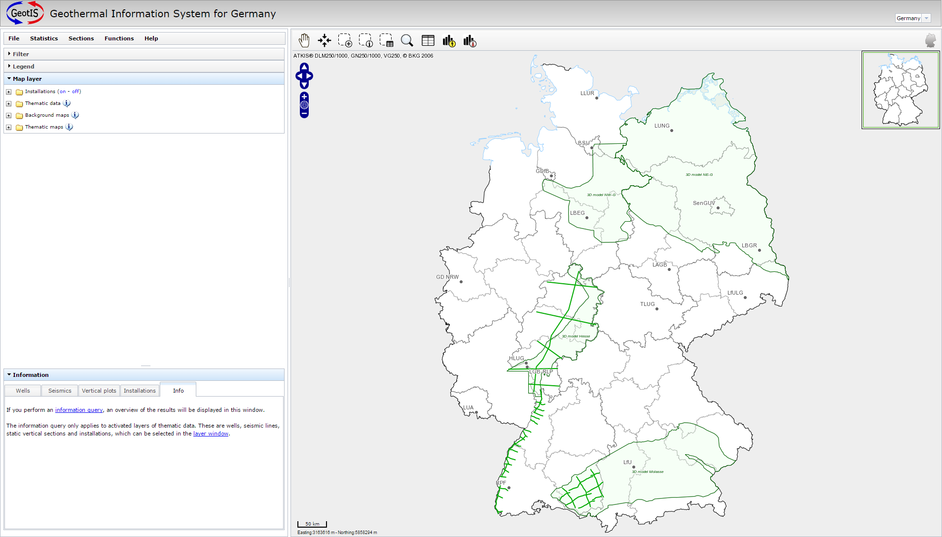The width and height of the screenshot is (942, 537).
Task: Open the Help menu
Action: pyautogui.click(x=151, y=38)
